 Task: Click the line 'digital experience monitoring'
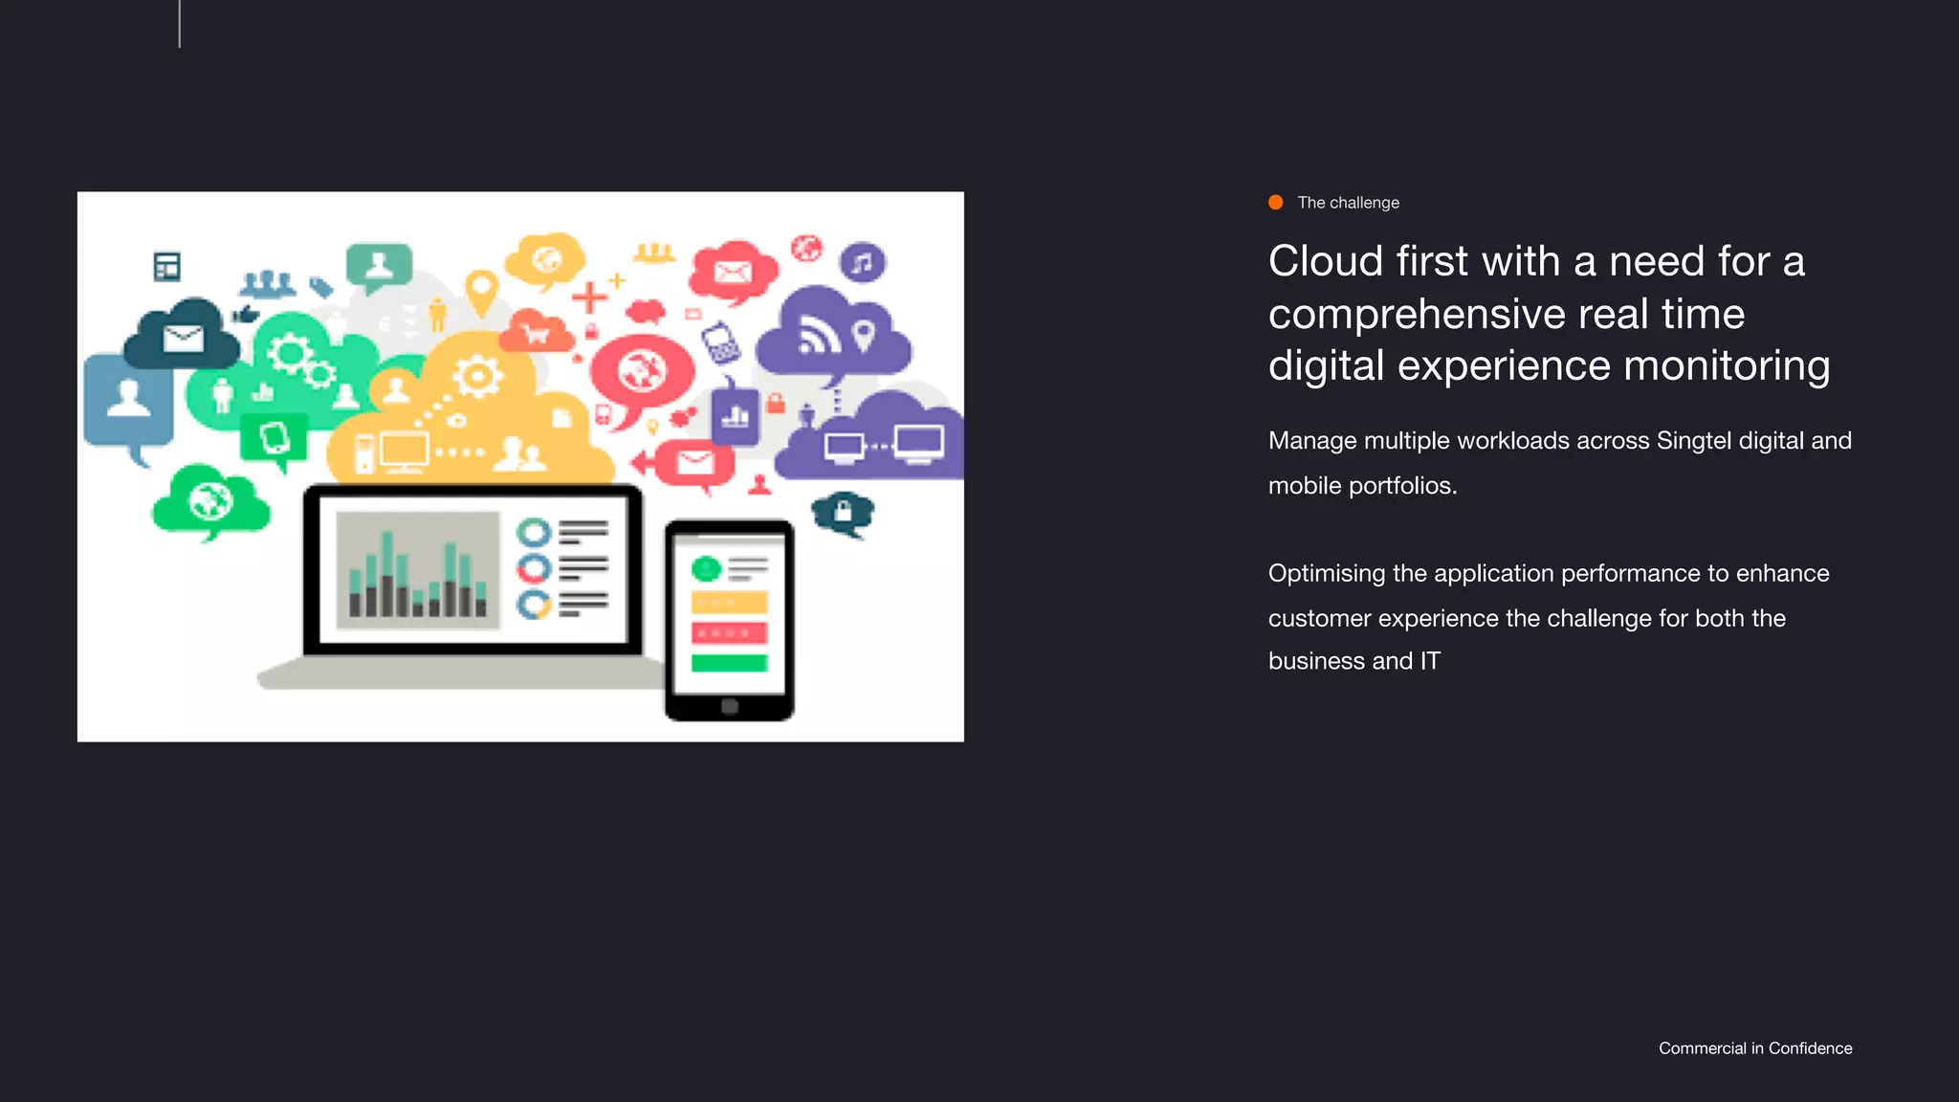click(1550, 366)
